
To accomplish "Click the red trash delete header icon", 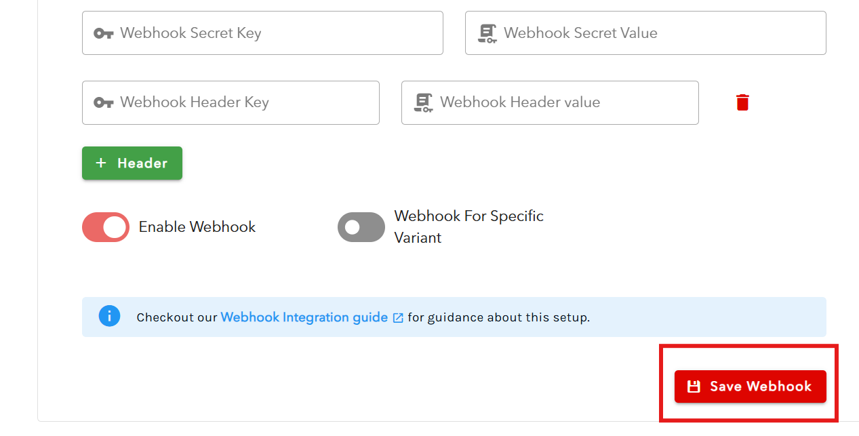I will click(742, 102).
